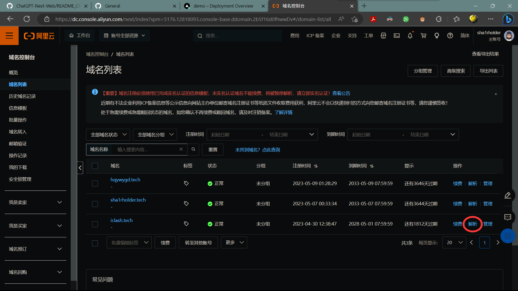The width and height of the screenshot is (518, 291).
Task: Click the help question mark icon
Action: [450, 36]
